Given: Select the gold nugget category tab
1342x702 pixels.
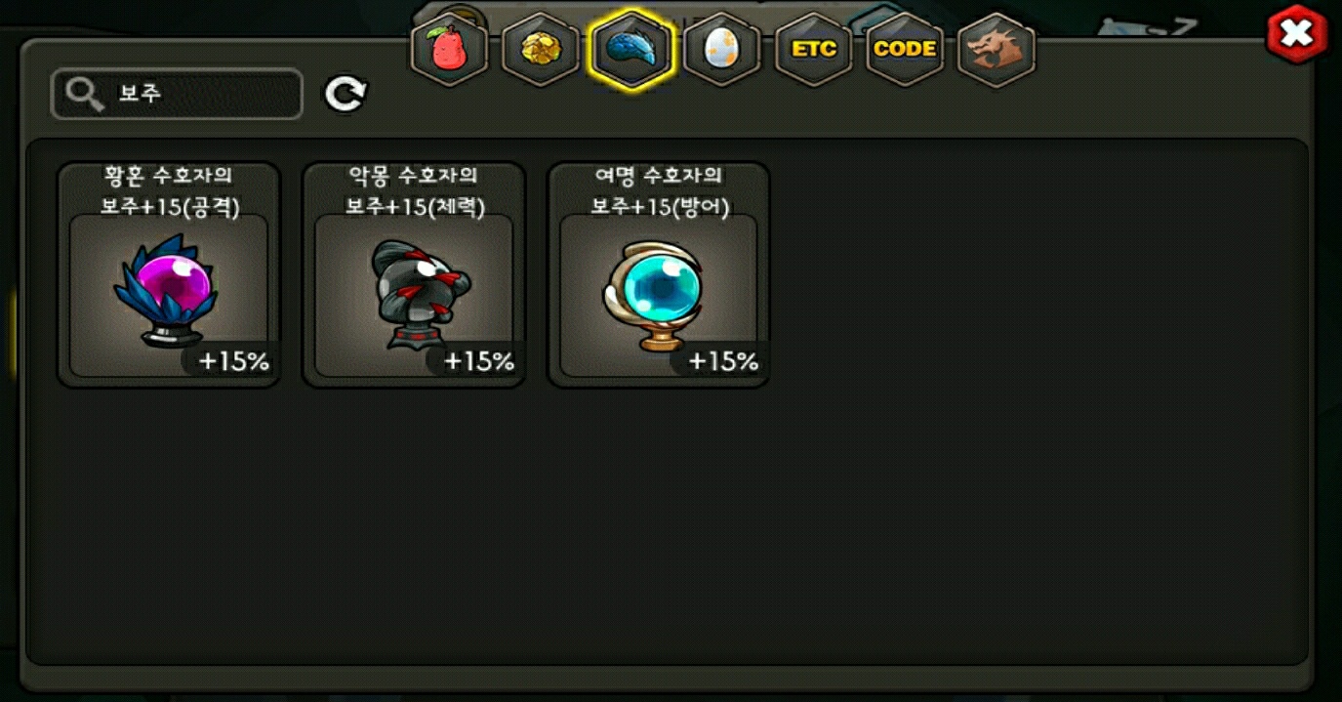Looking at the screenshot, I should [540, 49].
